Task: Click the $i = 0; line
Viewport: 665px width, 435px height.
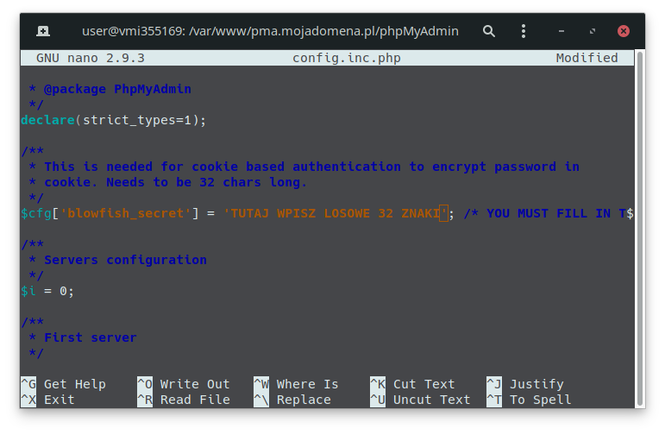Action: (x=47, y=291)
